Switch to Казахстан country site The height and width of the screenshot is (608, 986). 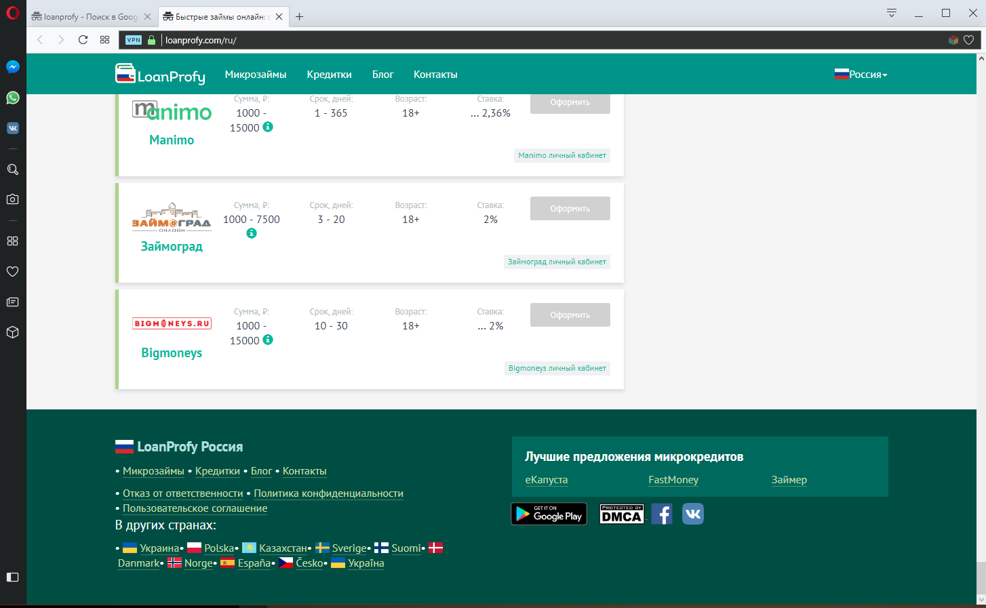point(283,548)
